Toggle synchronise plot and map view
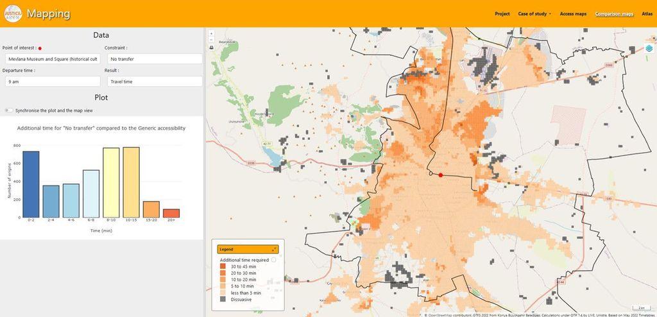657x317 pixels. [9, 111]
